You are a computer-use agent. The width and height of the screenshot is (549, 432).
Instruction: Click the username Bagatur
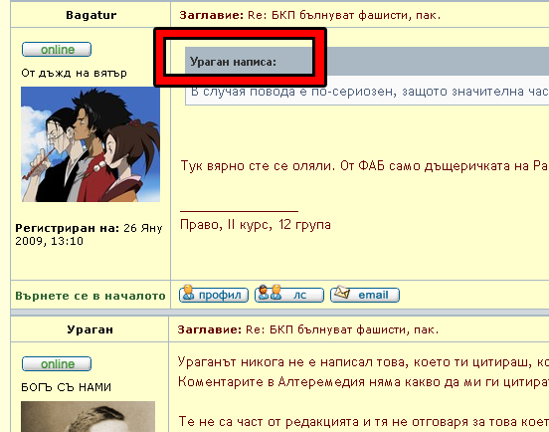[91, 15]
